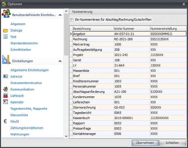The width and height of the screenshot is (188, 148).
Task: Open the Dokumentenstruktur settings
Action: [x=26, y=83]
